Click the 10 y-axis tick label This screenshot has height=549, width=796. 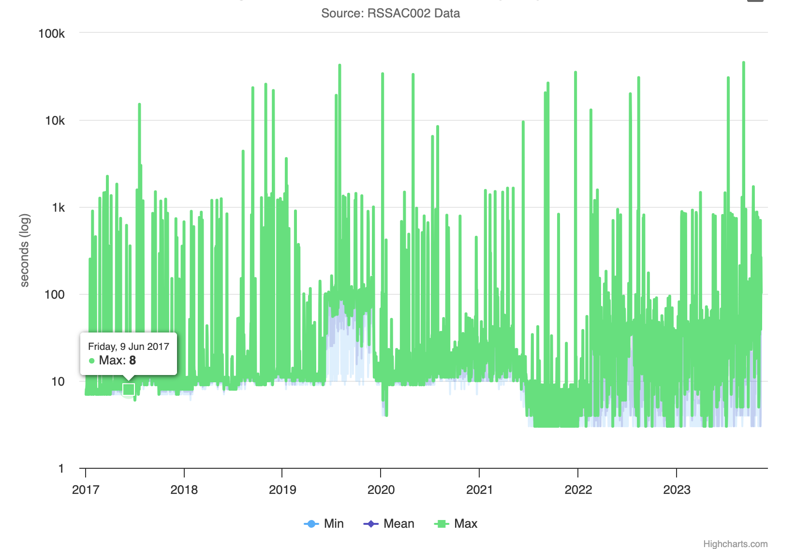(x=58, y=381)
